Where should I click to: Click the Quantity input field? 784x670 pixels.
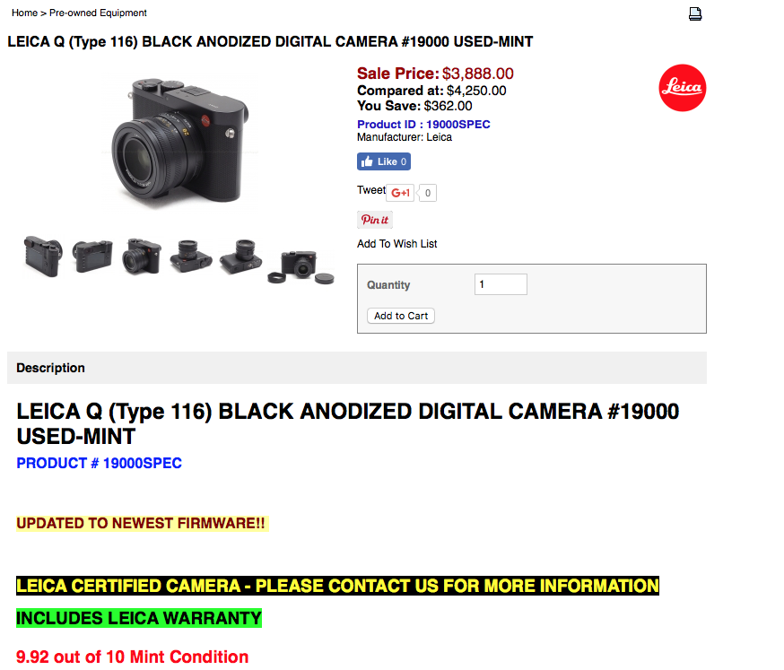pyautogui.click(x=501, y=284)
